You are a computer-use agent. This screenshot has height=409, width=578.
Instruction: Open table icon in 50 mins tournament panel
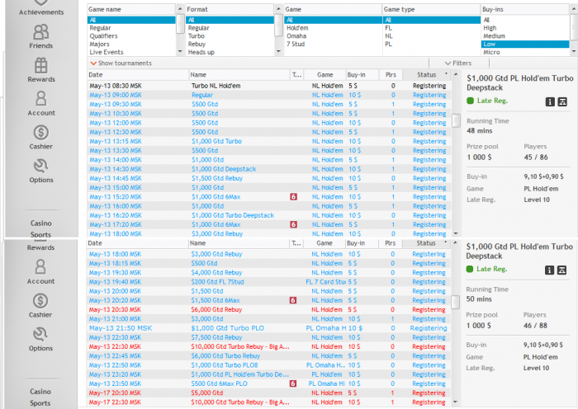coord(561,270)
